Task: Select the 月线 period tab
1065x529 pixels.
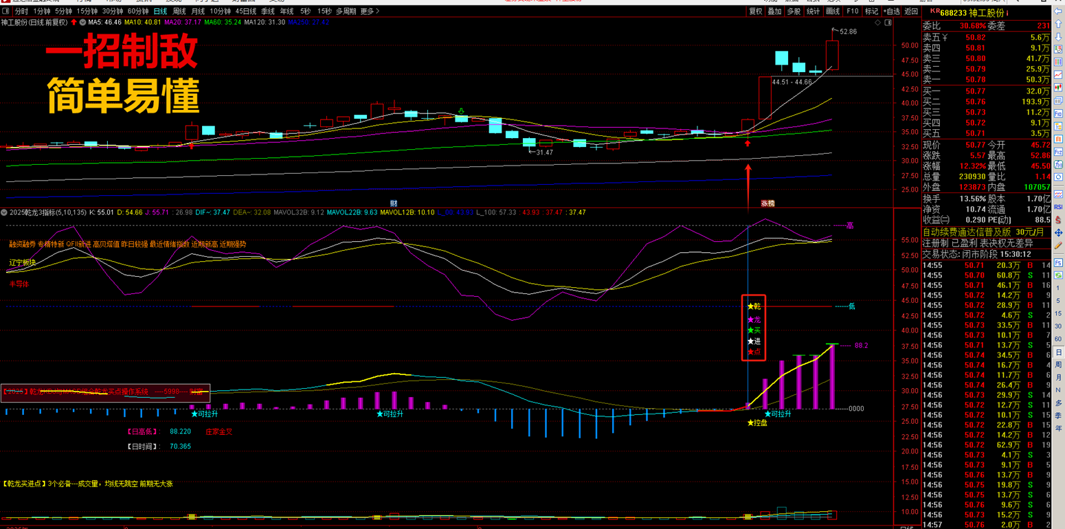Action: [x=198, y=11]
